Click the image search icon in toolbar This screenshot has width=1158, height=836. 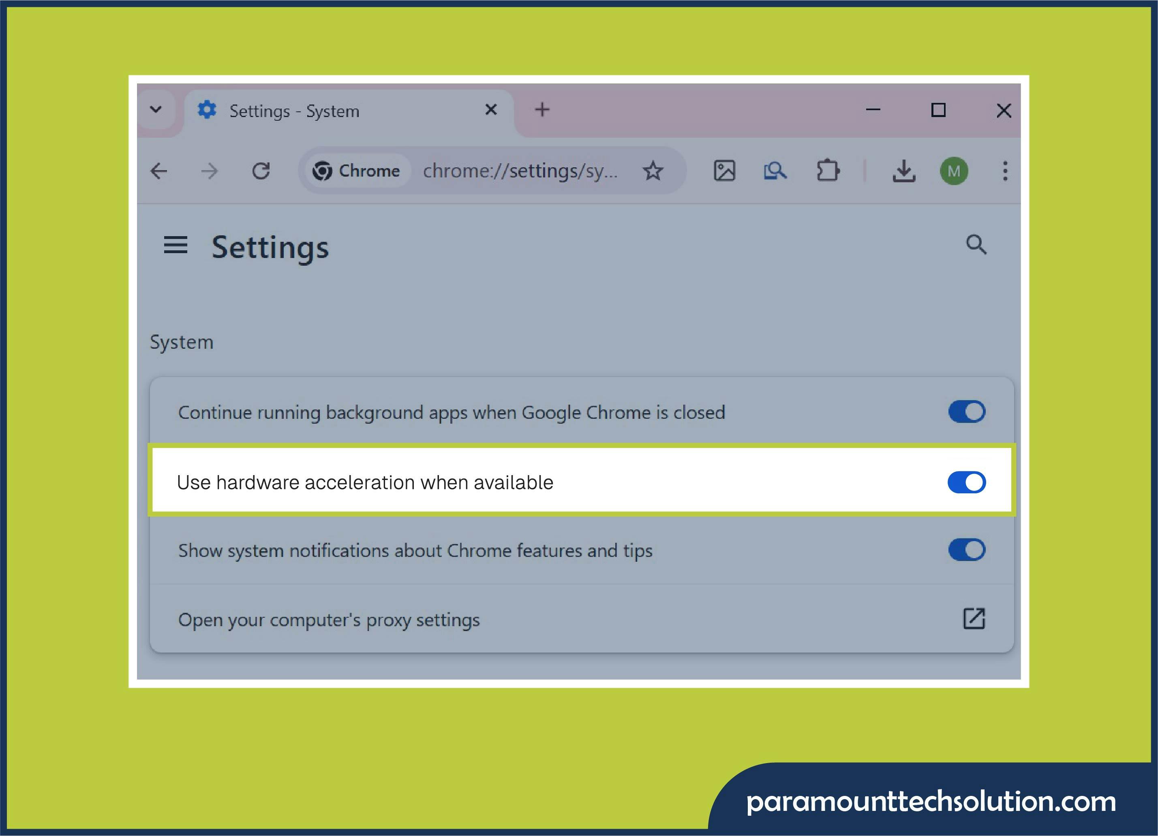pyautogui.click(x=725, y=171)
